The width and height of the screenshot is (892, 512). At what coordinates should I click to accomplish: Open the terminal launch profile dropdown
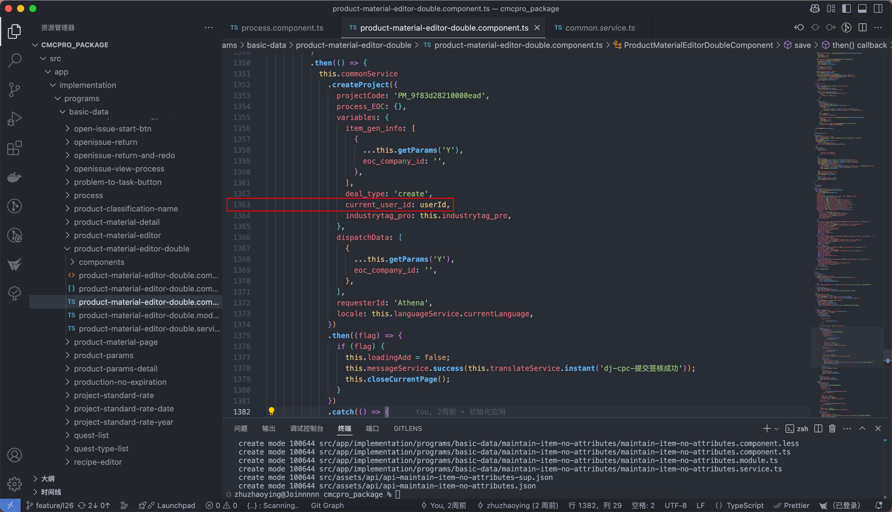(776, 429)
